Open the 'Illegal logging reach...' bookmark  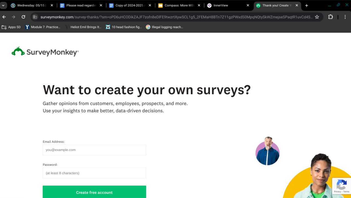pos(164,27)
